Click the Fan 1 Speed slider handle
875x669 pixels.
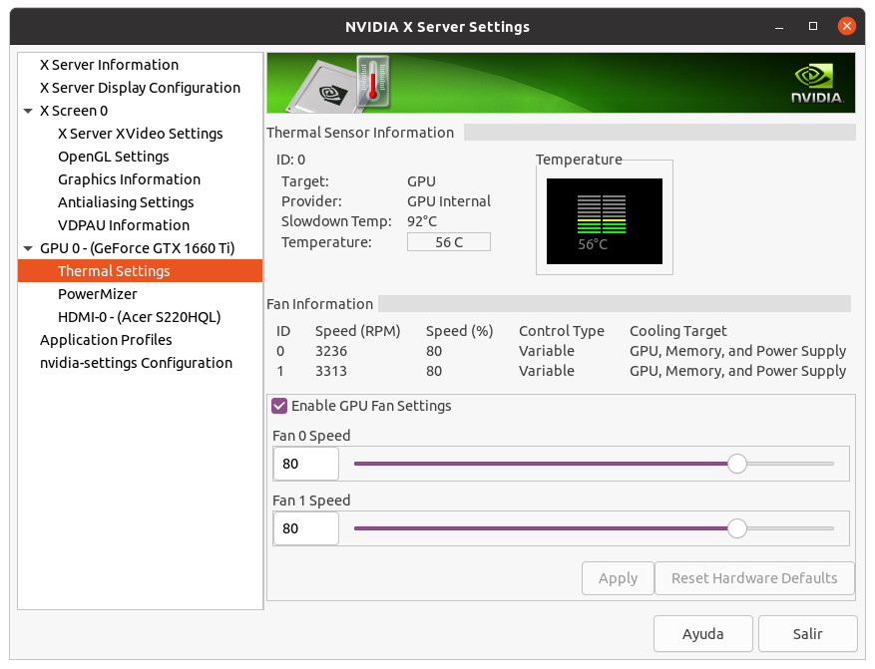click(x=736, y=528)
